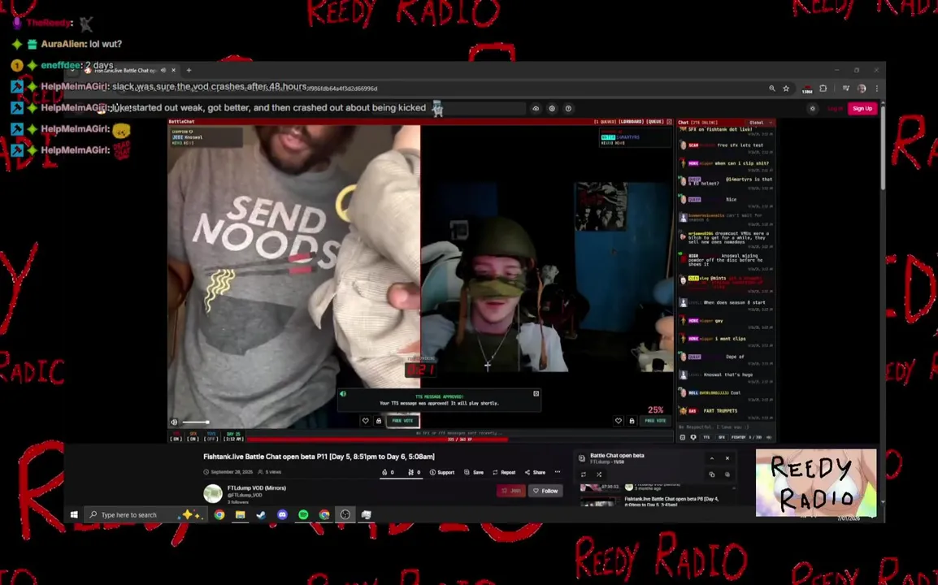Click the left player's lock icon
This screenshot has height=585, width=938.
379,421
